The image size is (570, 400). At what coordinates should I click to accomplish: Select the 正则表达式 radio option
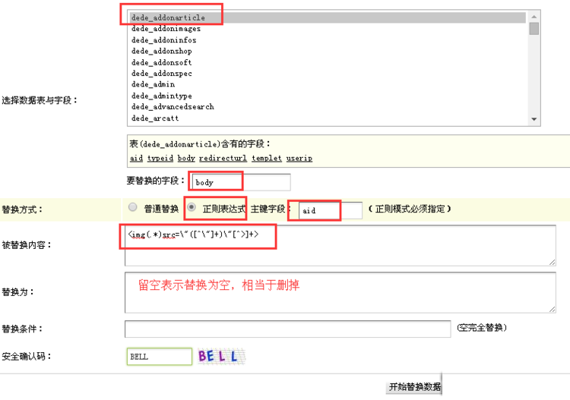(x=192, y=208)
